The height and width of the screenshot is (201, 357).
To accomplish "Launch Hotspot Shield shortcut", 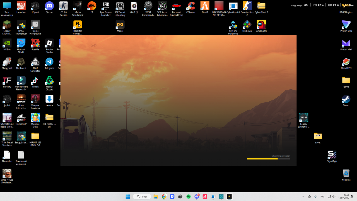I will pyautogui.click(x=21, y=46).
